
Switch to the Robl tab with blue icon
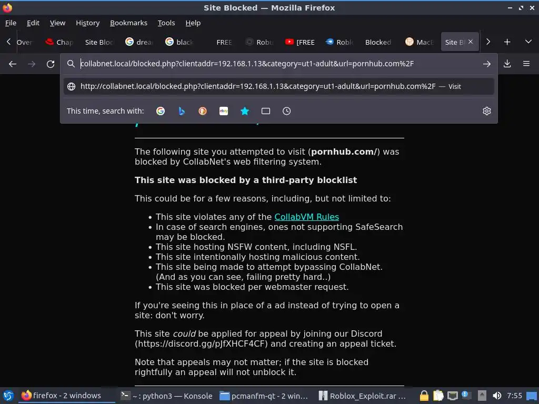339,42
